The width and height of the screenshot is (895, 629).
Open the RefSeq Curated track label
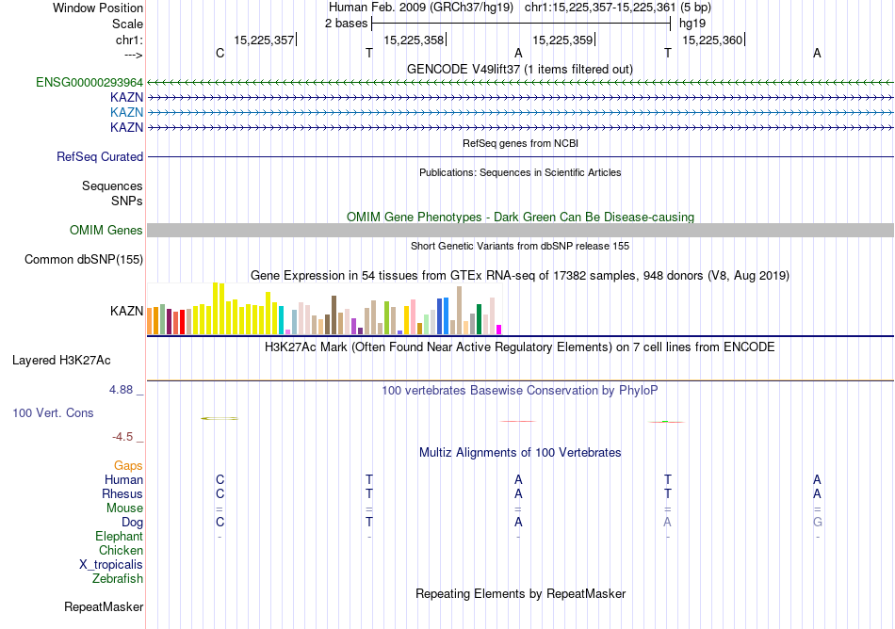tap(100, 157)
